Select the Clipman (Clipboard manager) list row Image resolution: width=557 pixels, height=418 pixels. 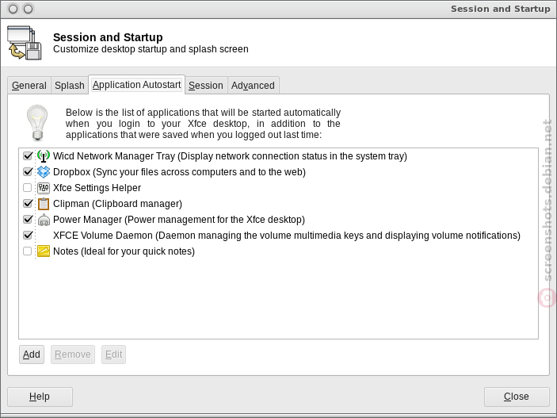coord(278,204)
